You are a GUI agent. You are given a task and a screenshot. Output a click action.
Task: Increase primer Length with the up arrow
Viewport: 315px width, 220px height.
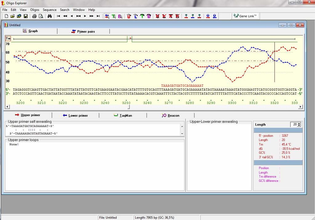coord(299,123)
